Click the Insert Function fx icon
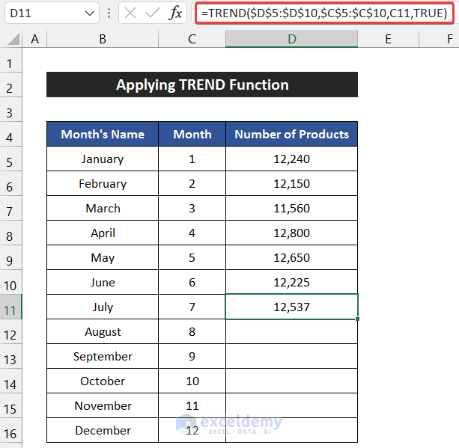This screenshot has width=459, height=448. click(175, 13)
